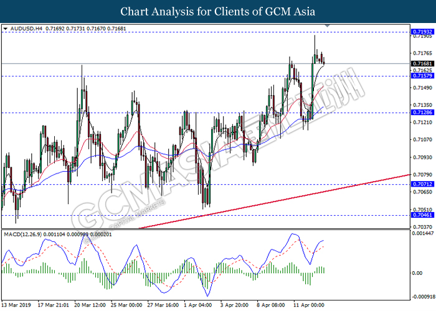Select the 0.70712 price level tag

point(419,185)
